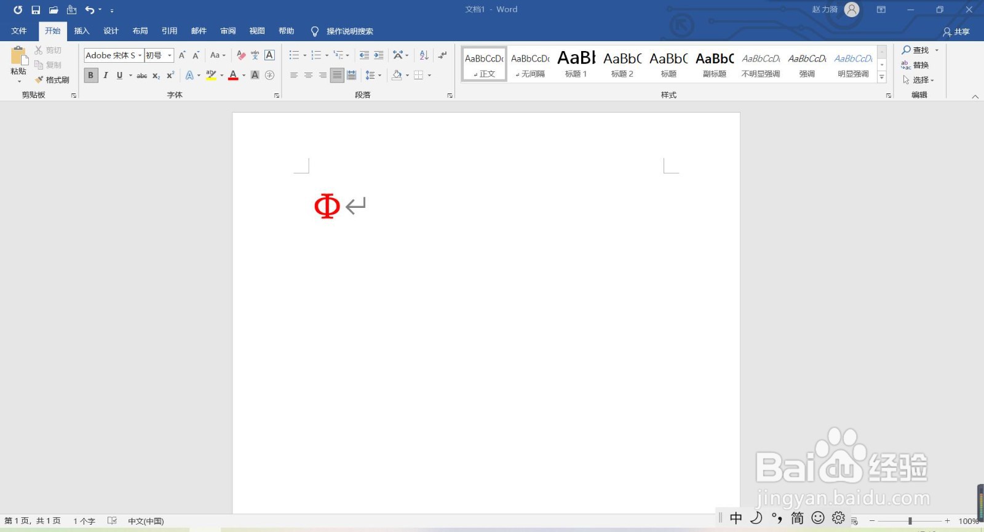Click the user account avatar
The height and width of the screenshot is (532, 984).
coord(852,10)
